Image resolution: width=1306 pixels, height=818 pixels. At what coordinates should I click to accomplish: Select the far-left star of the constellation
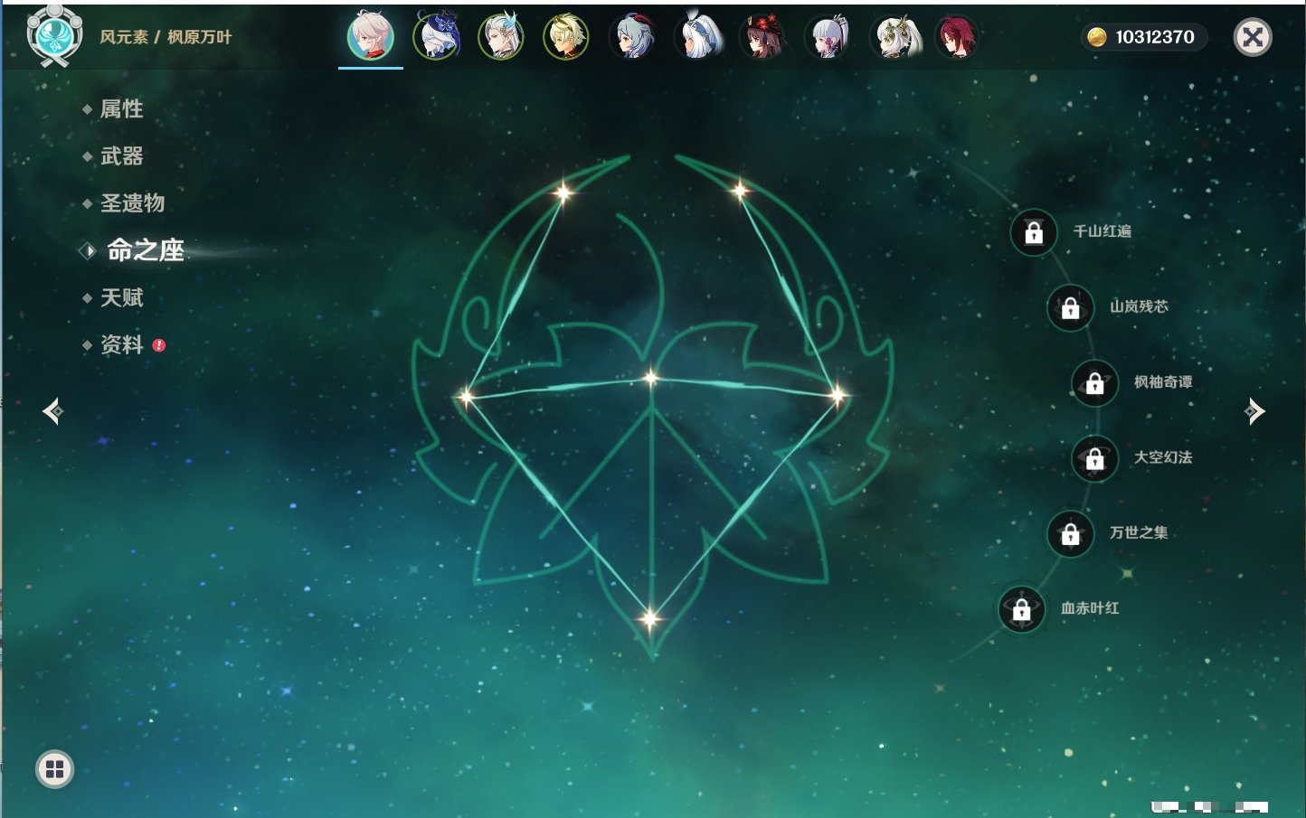(466, 396)
